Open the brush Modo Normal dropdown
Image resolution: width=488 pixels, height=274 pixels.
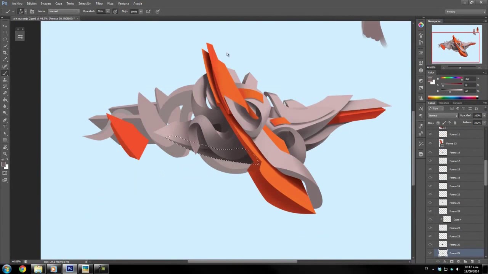(x=64, y=11)
